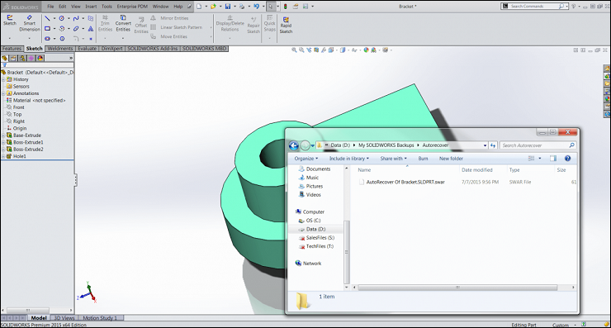Select the Smart Dimension tool

pos(30,23)
